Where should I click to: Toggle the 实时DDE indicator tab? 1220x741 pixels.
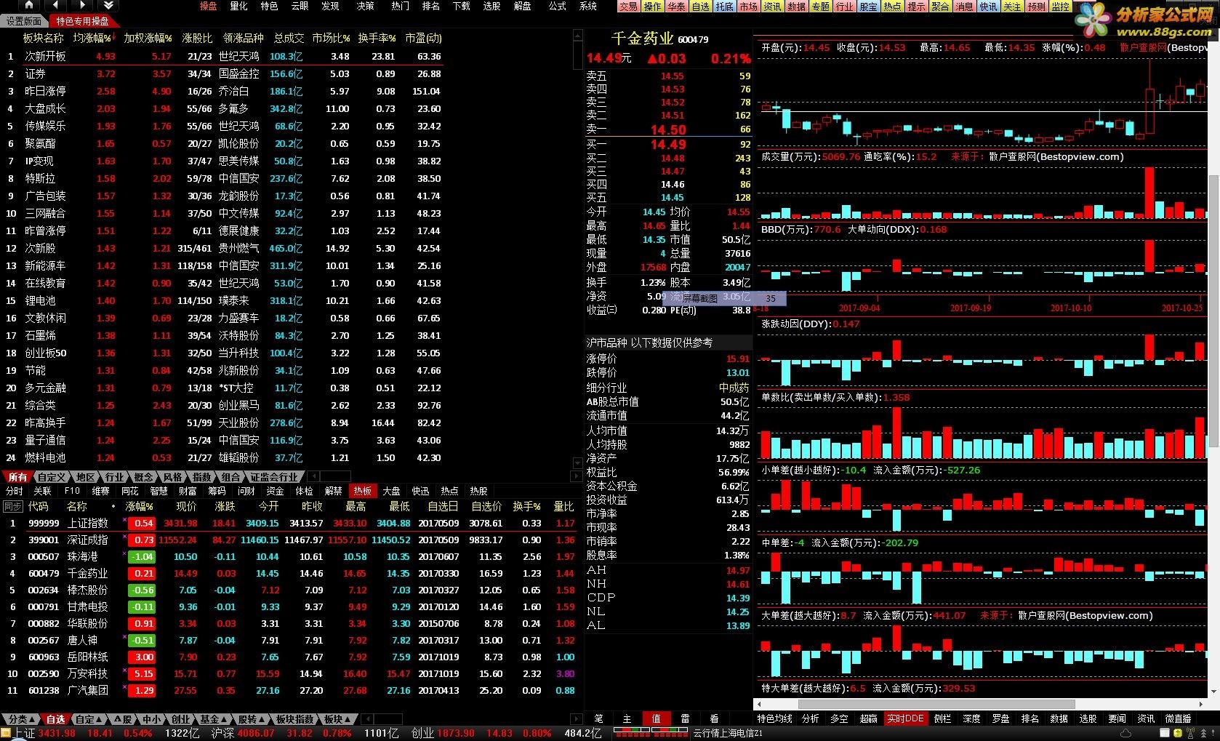pos(905,718)
